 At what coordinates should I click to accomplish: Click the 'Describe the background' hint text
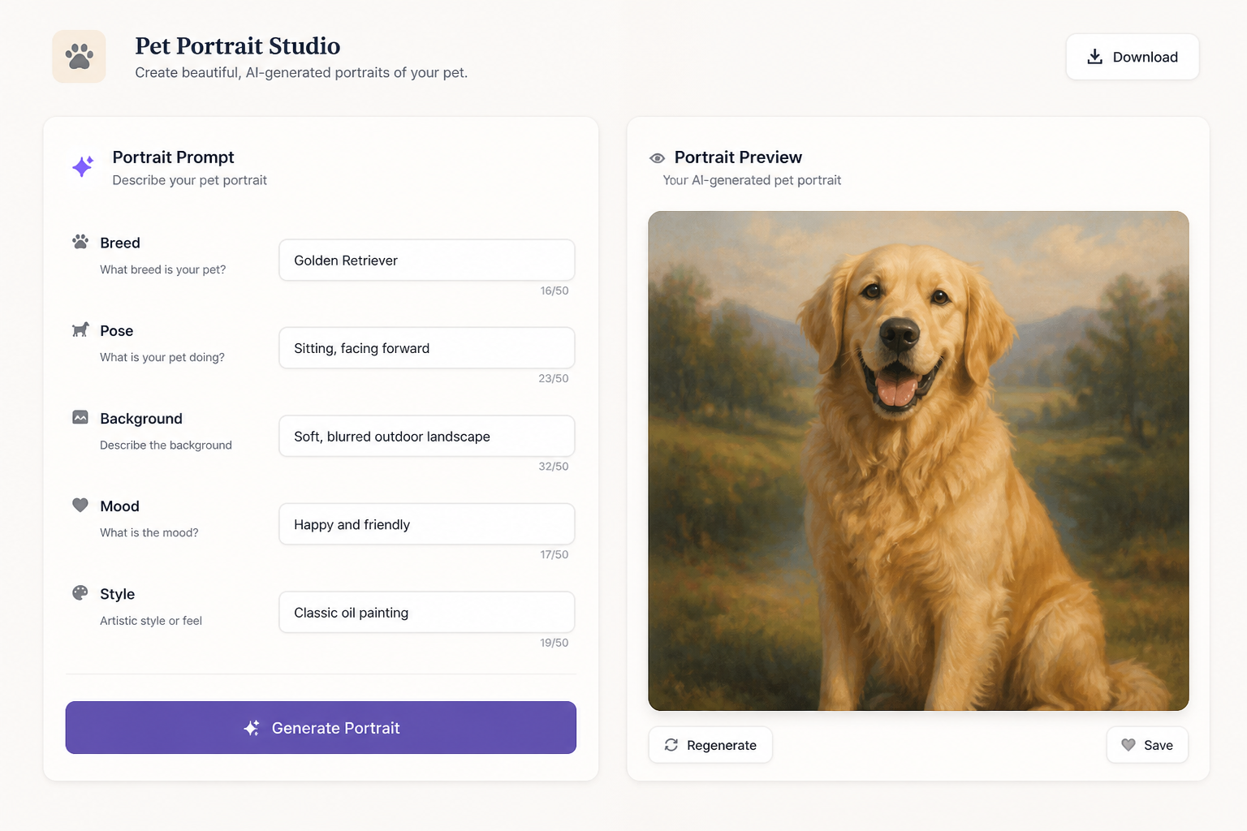coord(166,445)
